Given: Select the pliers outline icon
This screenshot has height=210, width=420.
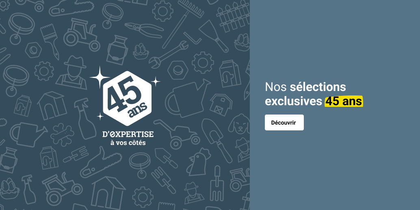Looking at the screenshot, I should (144, 30).
